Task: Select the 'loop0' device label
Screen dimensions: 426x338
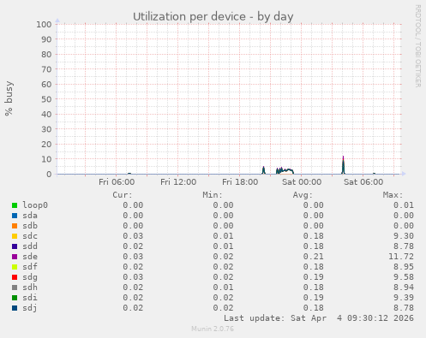Action: pos(35,205)
